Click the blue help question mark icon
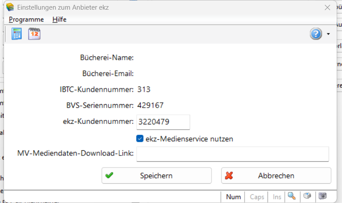Image resolution: width=342 pixels, height=203 pixels. [316, 34]
